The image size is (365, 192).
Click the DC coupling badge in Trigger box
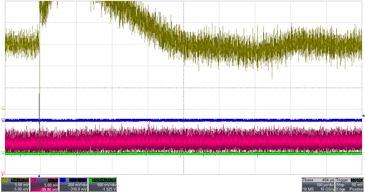coord(359,180)
